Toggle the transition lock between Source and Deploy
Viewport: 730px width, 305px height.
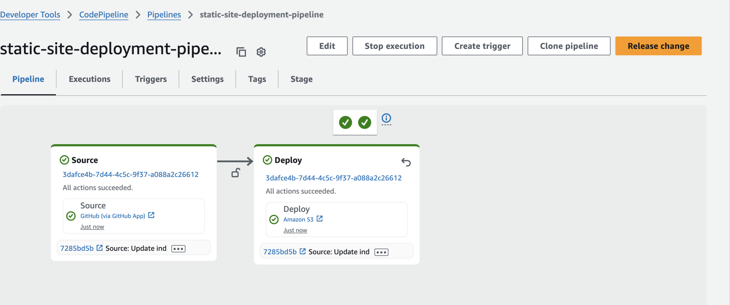click(236, 173)
